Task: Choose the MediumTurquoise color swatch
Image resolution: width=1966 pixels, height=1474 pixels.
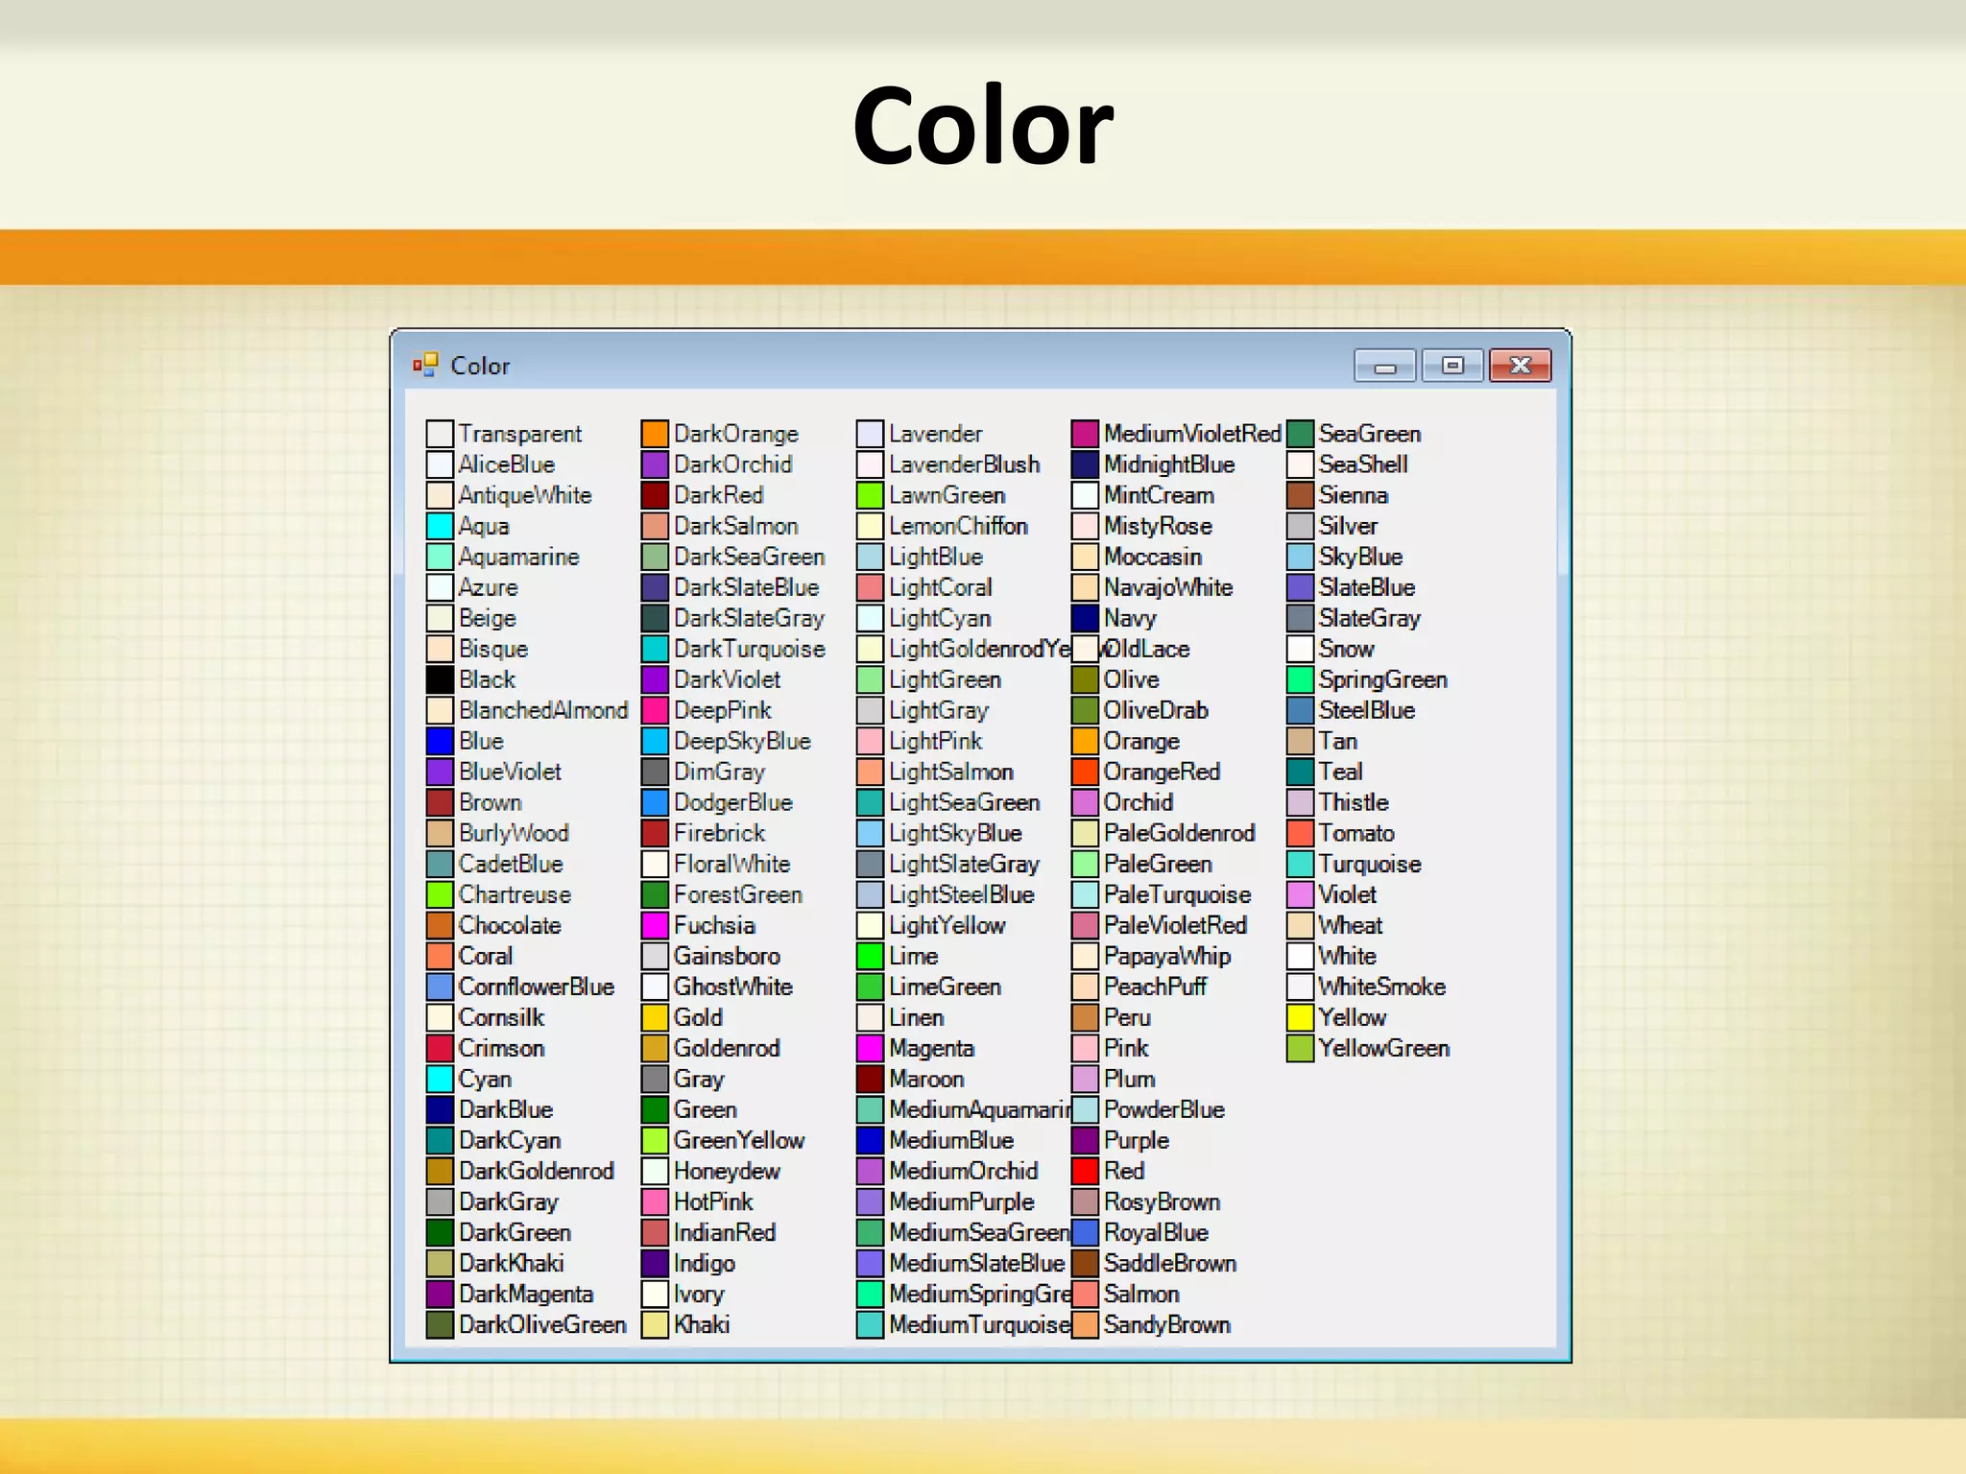Action: [870, 1325]
